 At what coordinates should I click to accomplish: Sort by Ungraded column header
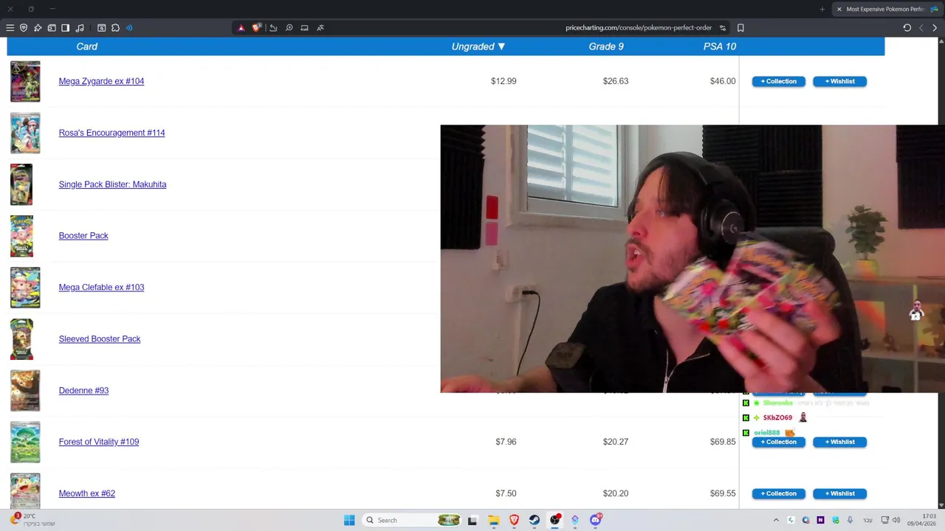click(478, 46)
